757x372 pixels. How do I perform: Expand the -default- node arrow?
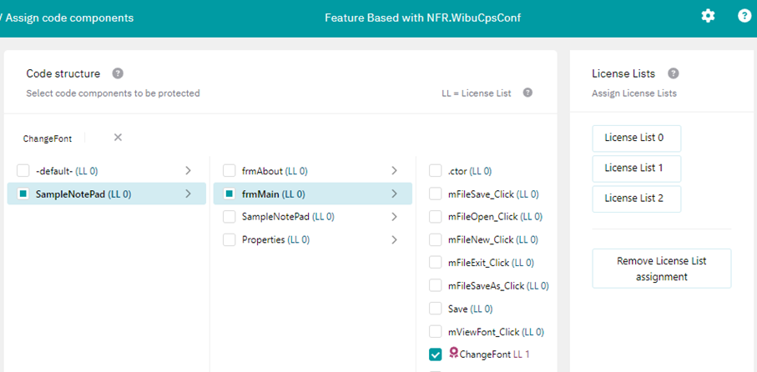coord(188,171)
